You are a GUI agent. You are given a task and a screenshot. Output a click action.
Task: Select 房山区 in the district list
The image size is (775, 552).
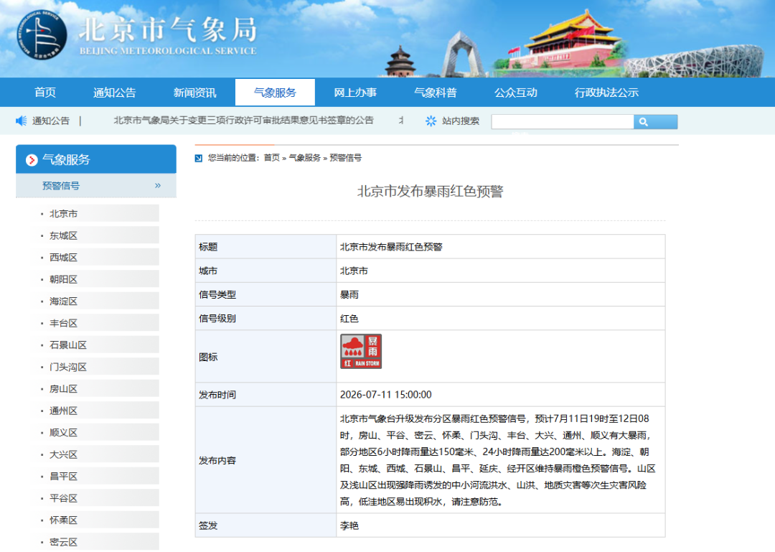pos(63,389)
